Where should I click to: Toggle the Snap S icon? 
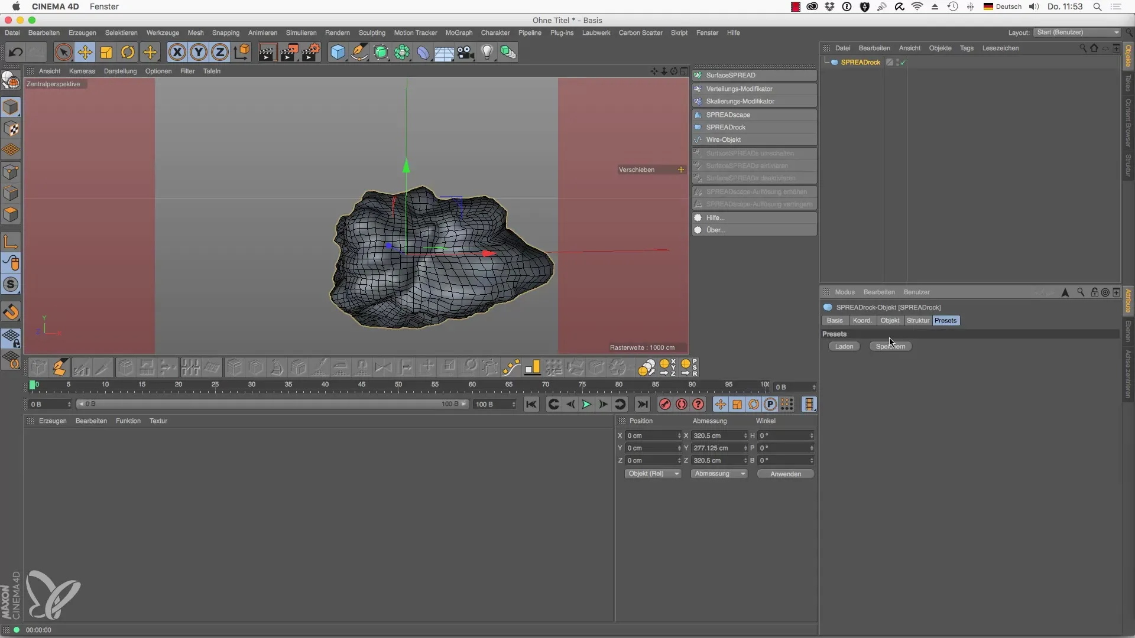coord(11,285)
